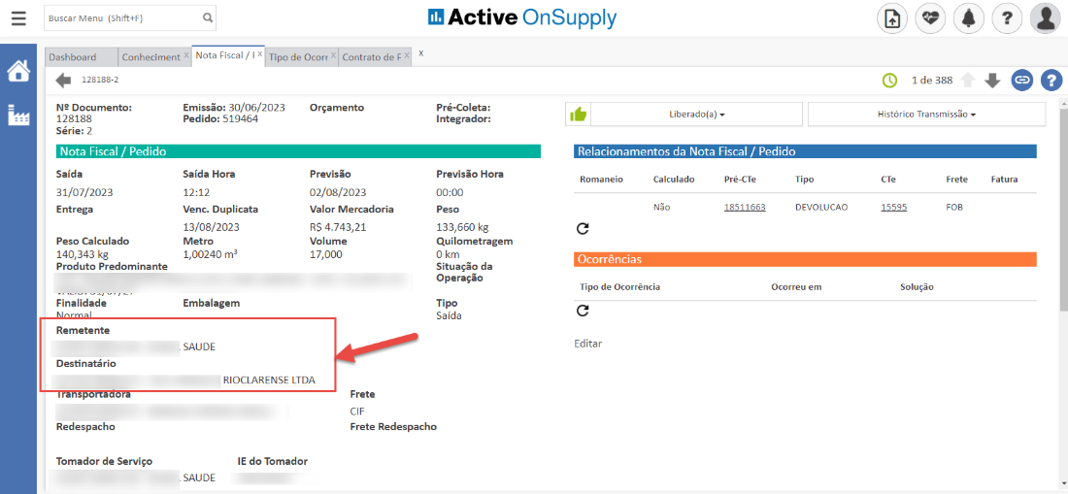Close the Conheciment tab
Screen dimensions: 1068x494
coord(186,55)
